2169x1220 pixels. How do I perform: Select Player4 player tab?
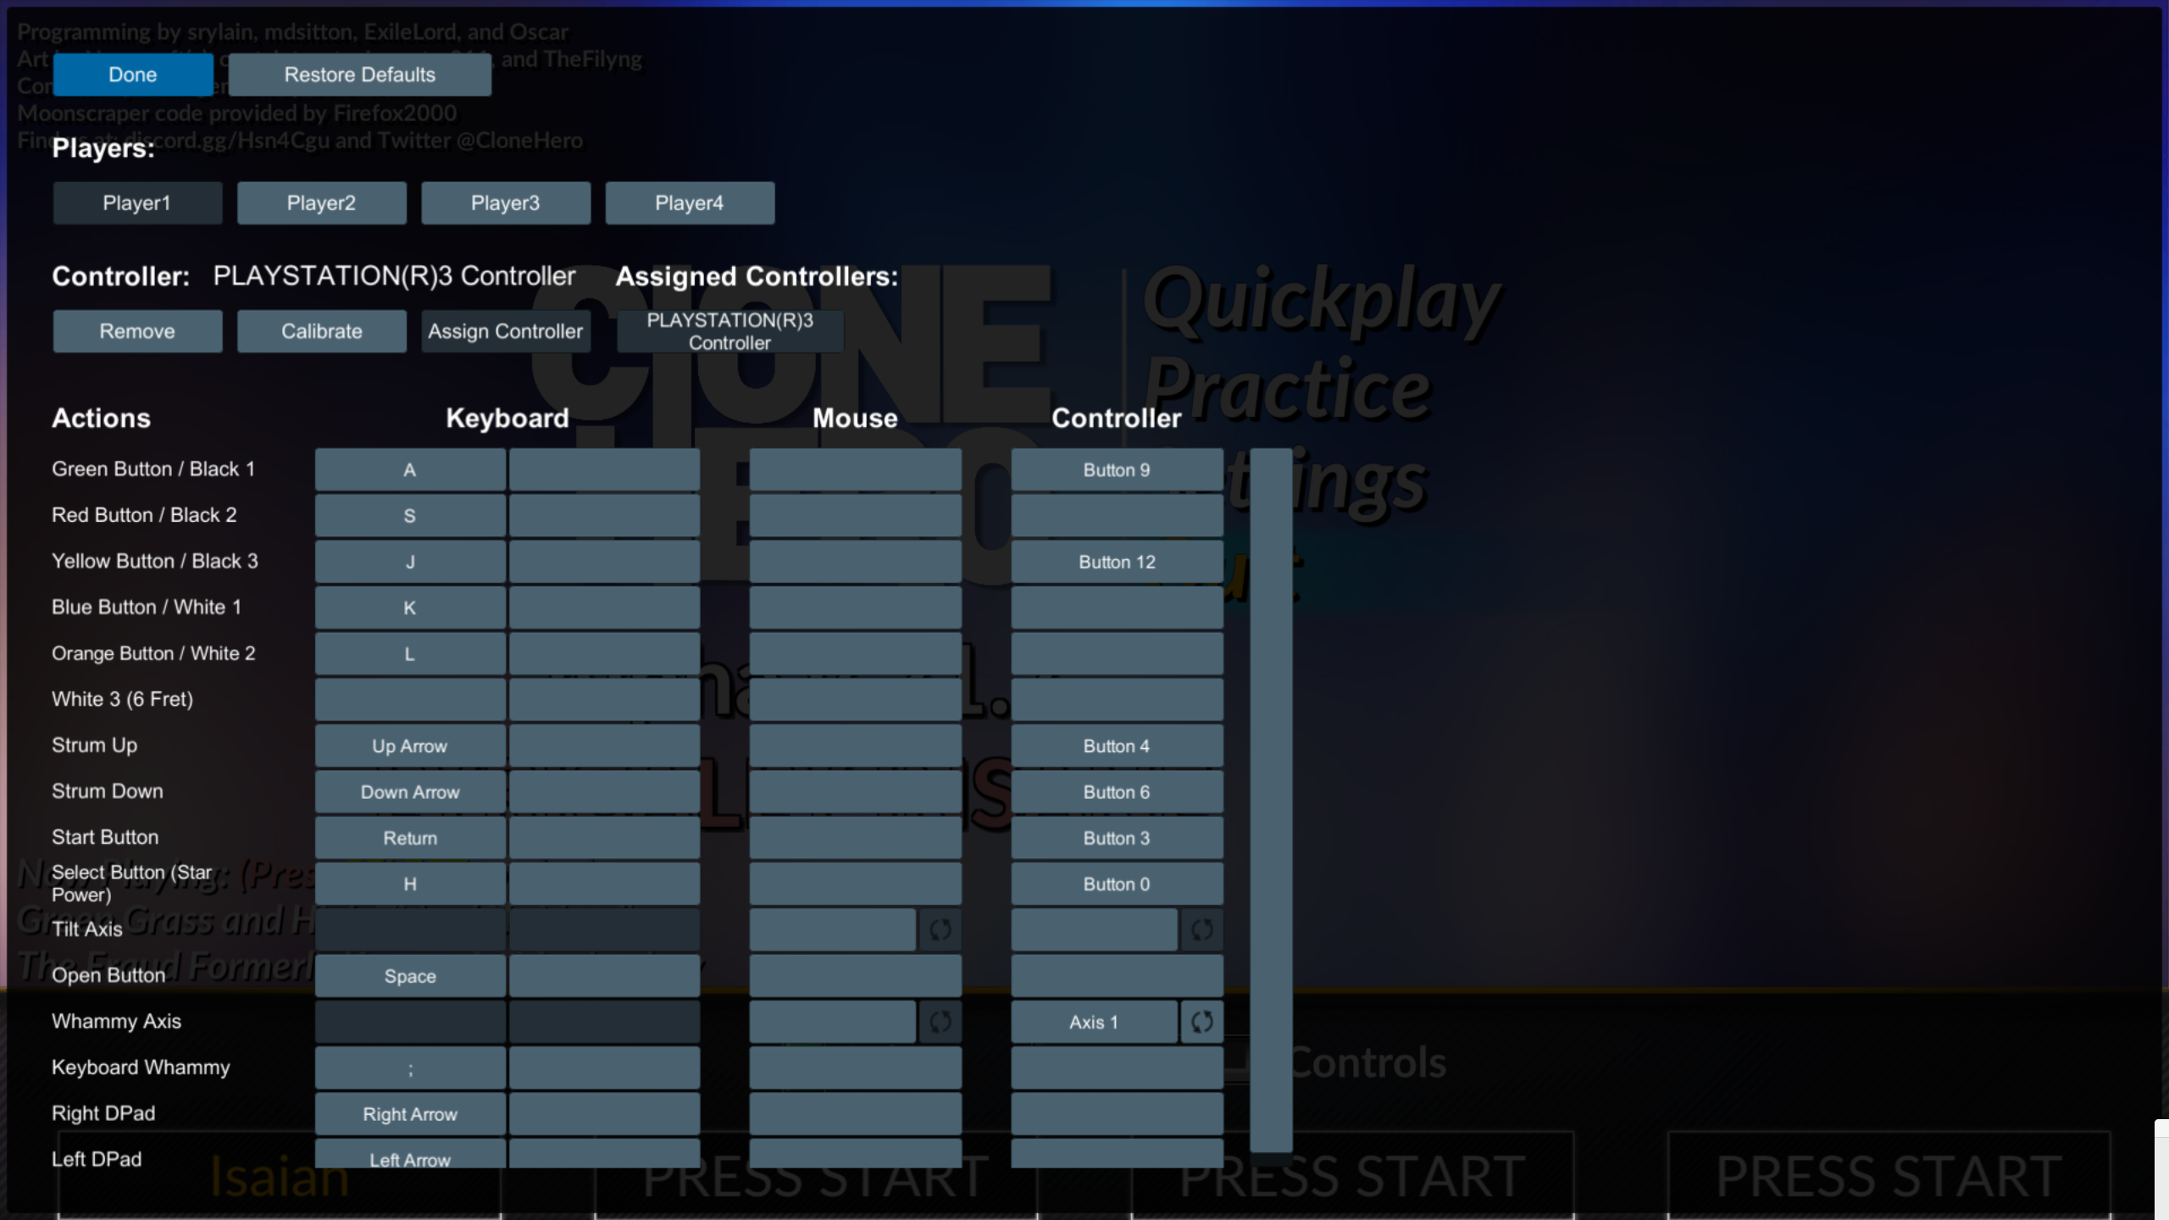pyautogui.click(x=690, y=202)
